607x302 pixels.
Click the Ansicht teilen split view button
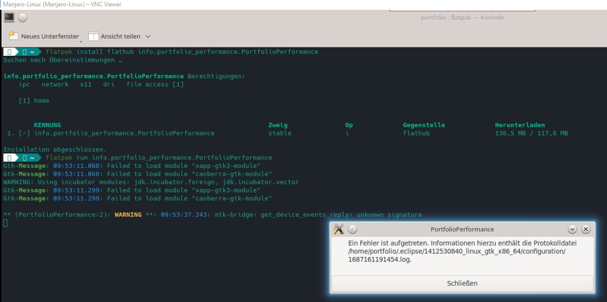pyautogui.click(x=114, y=36)
